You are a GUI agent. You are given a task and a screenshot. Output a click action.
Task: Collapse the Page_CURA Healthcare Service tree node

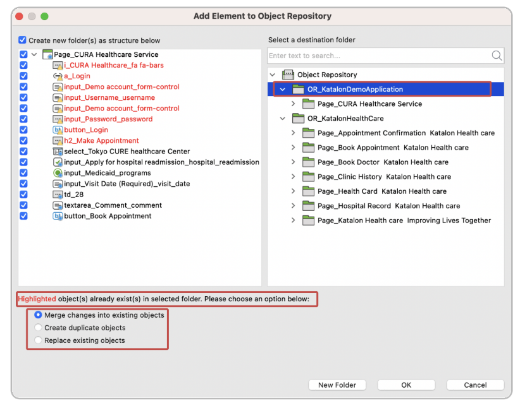34,54
